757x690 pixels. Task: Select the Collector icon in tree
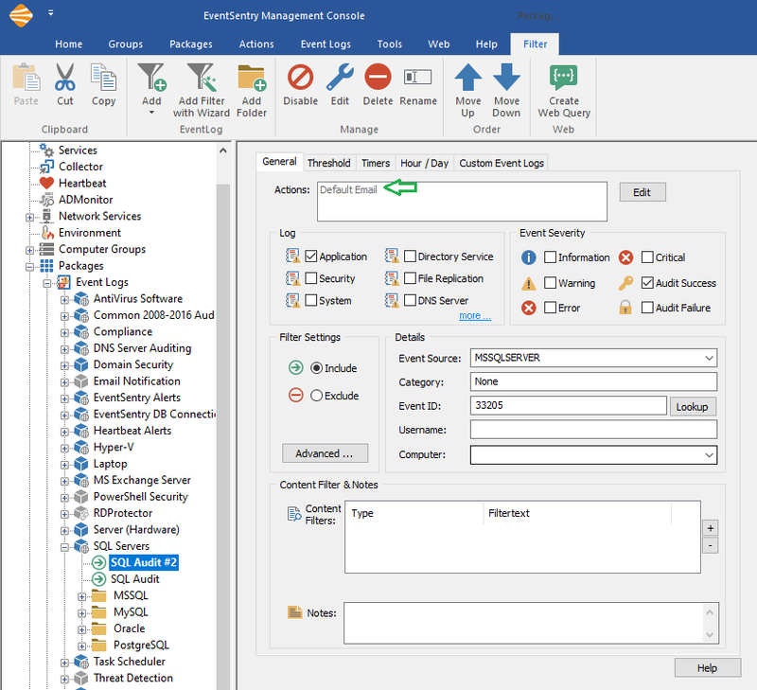point(46,167)
